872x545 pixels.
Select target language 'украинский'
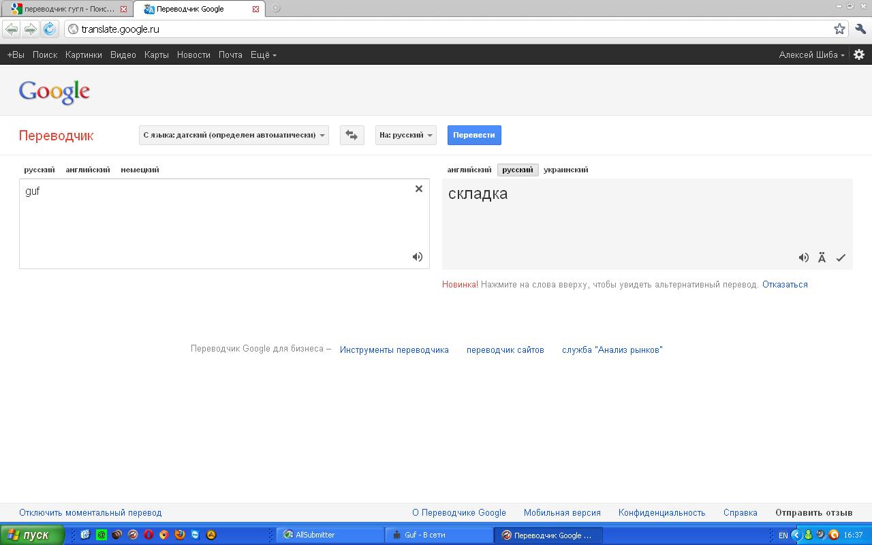coord(566,170)
